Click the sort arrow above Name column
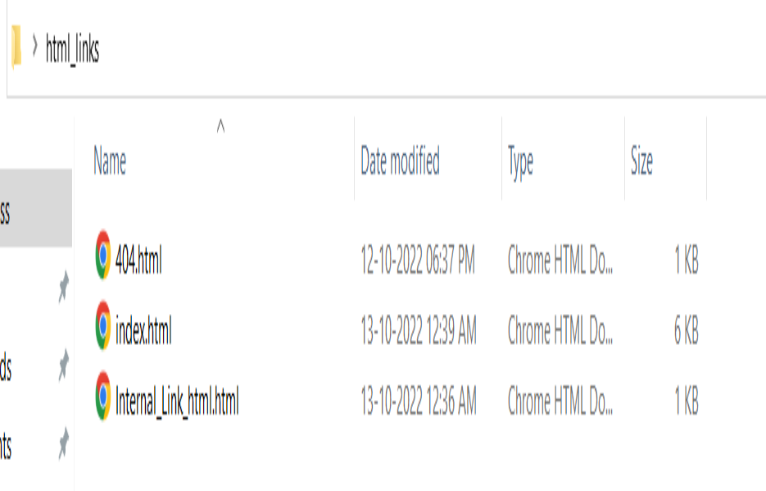 (220, 125)
